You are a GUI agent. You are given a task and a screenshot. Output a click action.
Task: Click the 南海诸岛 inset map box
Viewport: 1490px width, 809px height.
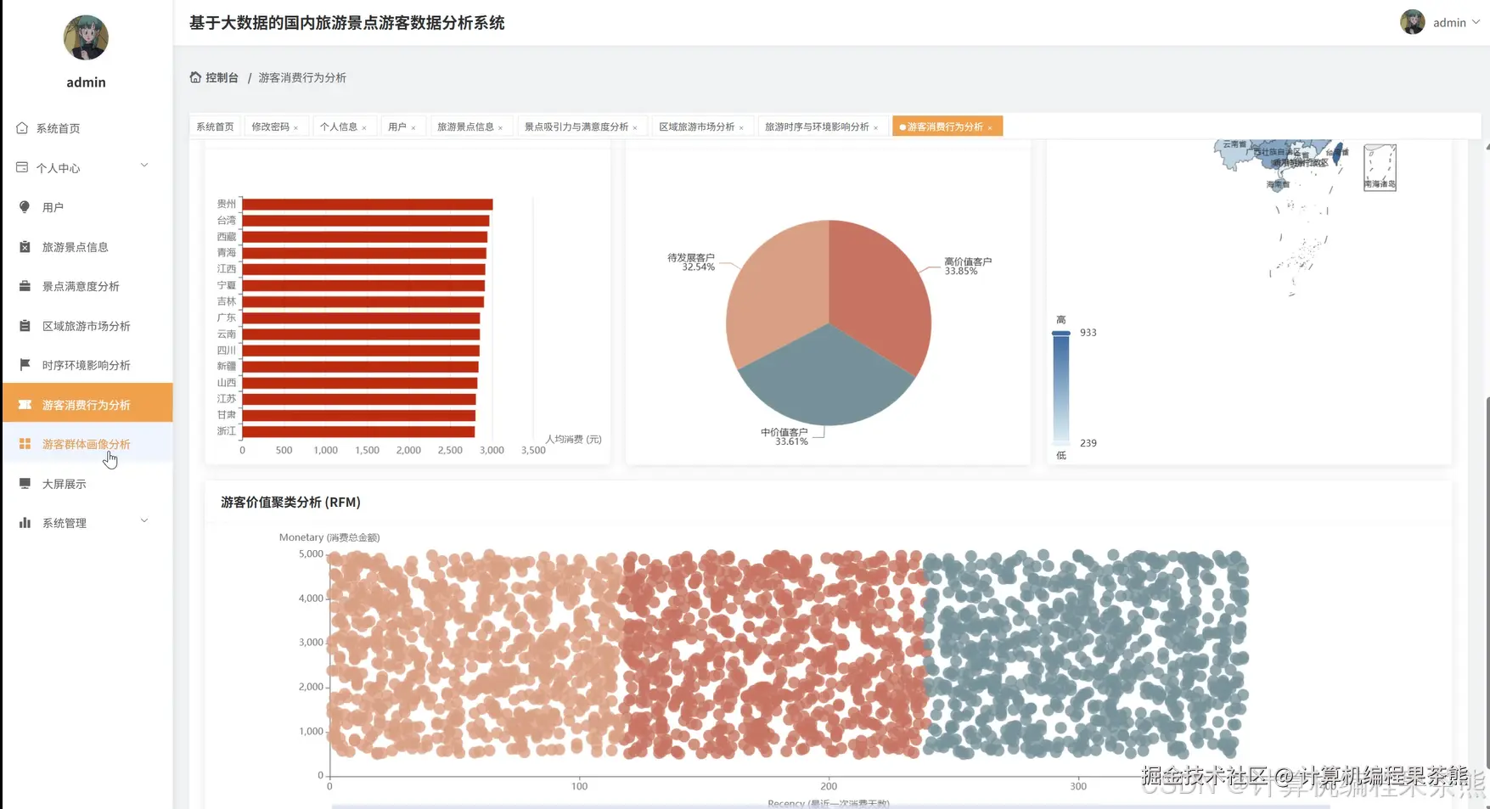[x=1380, y=167]
